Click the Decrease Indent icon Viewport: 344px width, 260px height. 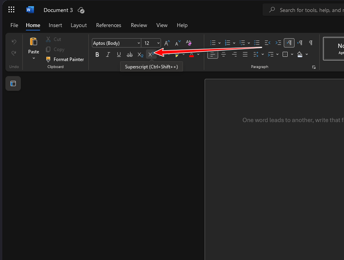tap(268, 43)
